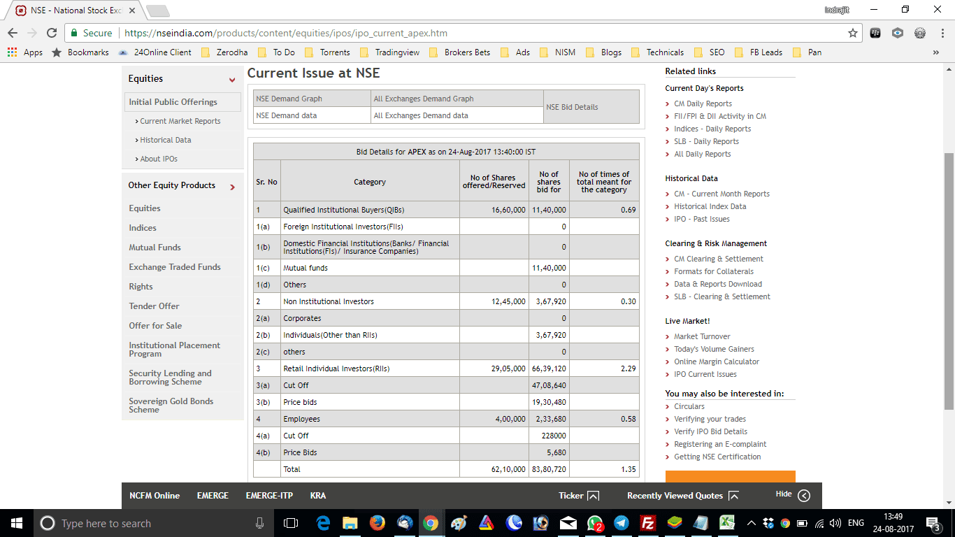Hide the bottom footer bar
Image resolution: width=955 pixels, height=537 pixels.
(793, 495)
